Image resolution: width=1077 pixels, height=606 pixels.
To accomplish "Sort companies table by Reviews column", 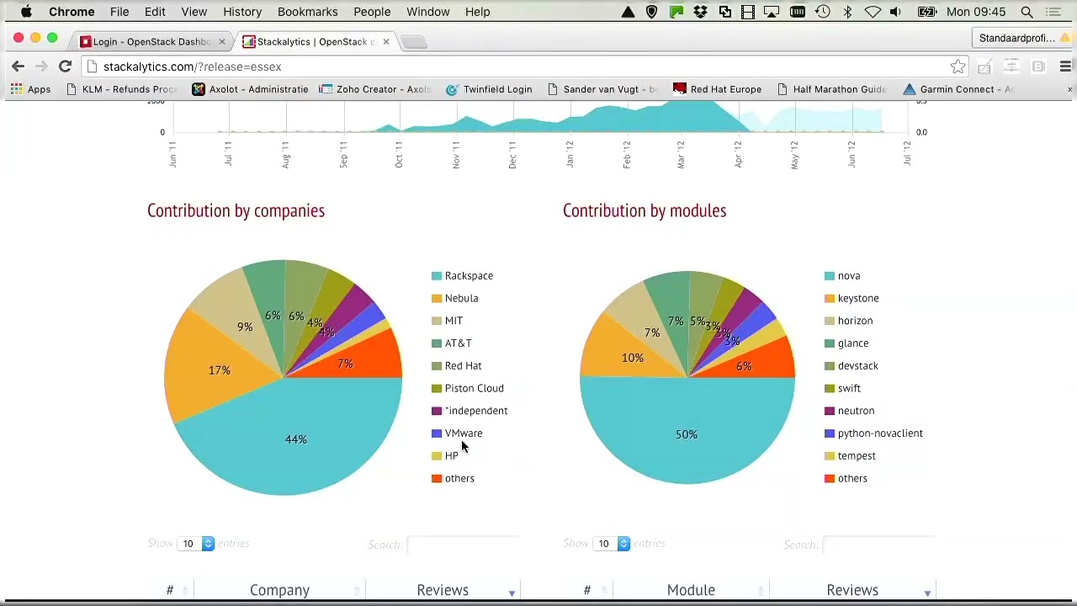I will click(443, 590).
